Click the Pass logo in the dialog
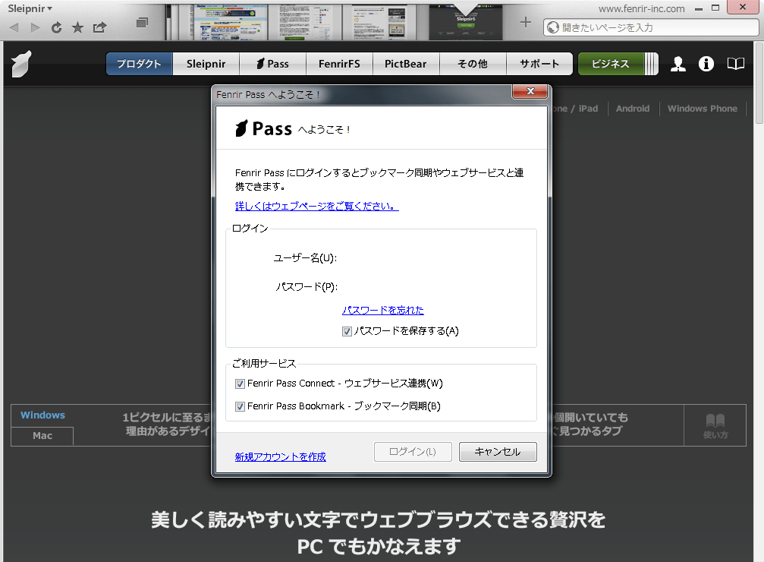This screenshot has height=562, width=764. pyautogui.click(x=263, y=129)
